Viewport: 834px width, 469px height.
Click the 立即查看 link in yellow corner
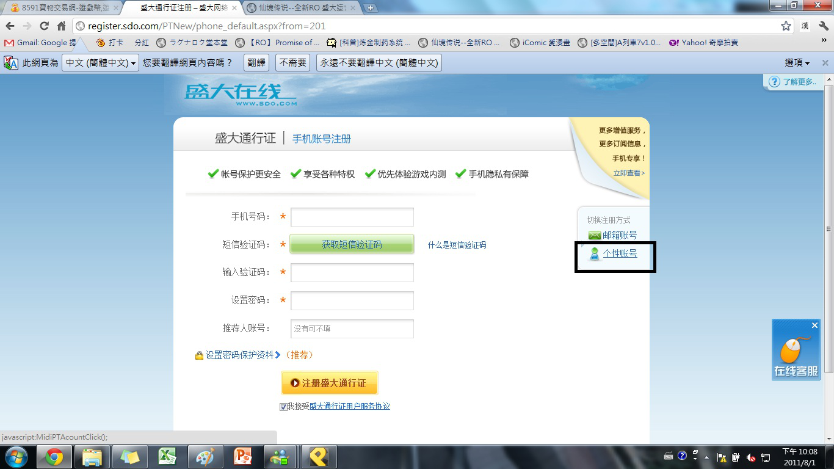[x=629, y=173]
